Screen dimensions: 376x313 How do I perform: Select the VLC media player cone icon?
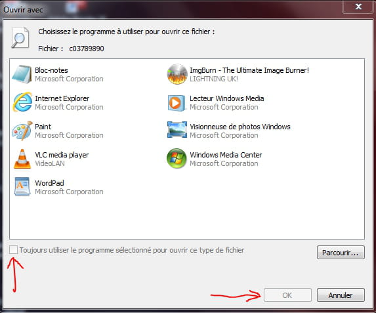(x=22, y=159)
